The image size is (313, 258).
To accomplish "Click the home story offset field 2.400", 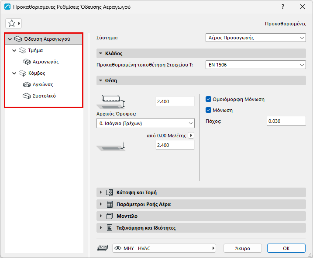I will point(175,101).
